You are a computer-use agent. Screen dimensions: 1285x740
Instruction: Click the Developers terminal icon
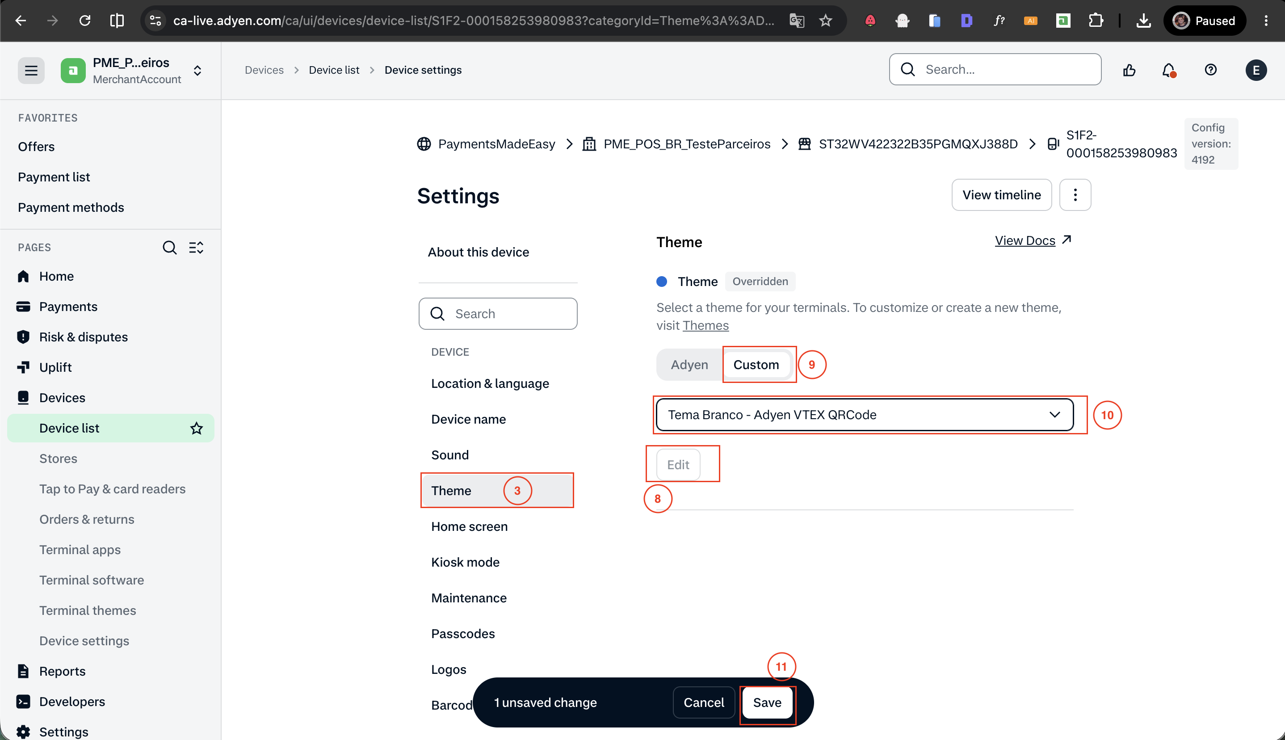click(x=23, y=702)
